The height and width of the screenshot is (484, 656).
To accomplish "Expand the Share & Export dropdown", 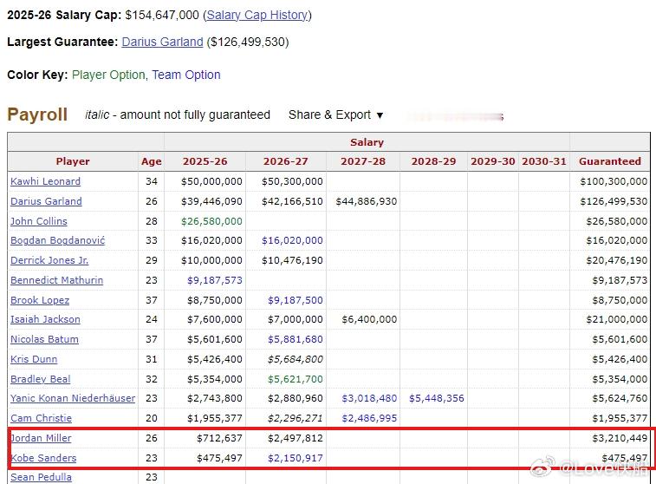I will pyautogui.click(x=335, y=114).
